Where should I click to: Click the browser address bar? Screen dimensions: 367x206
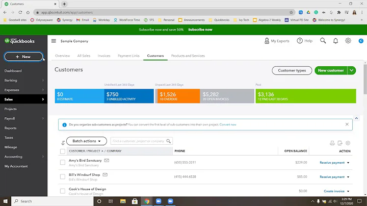point(164,12)
